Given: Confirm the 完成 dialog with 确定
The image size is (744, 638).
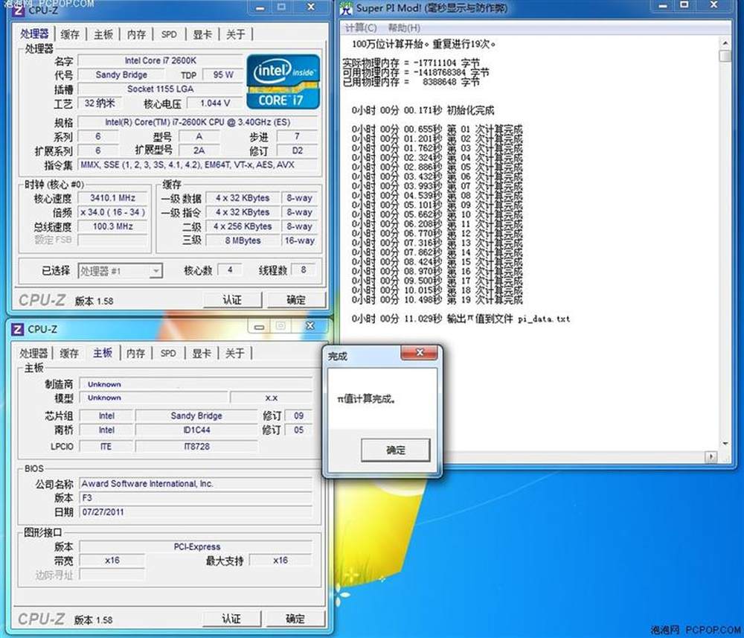Looking at the screenshot, I should pos(396,450).
